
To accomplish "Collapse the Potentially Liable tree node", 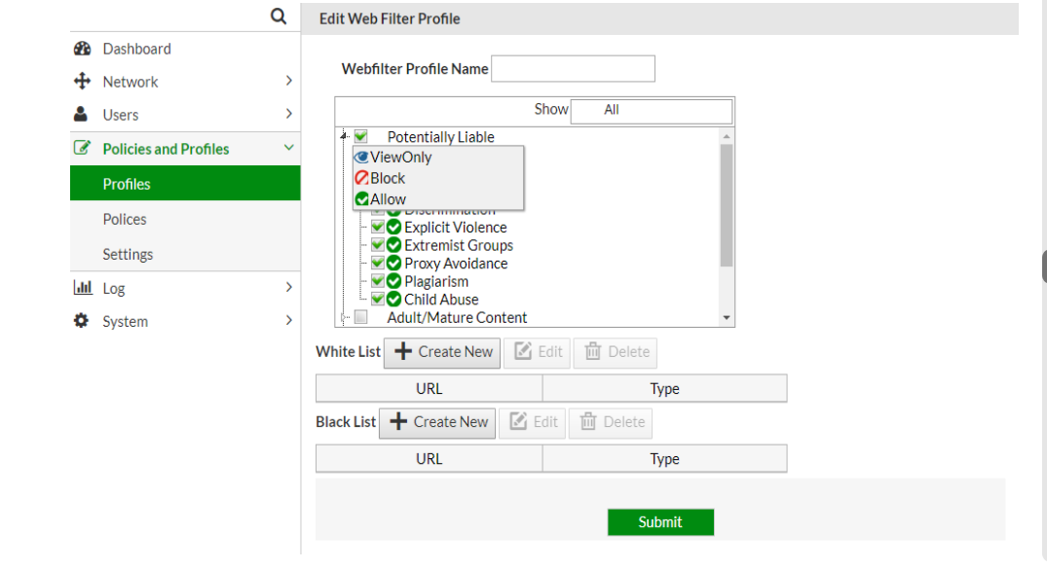I will pos(344,136).
